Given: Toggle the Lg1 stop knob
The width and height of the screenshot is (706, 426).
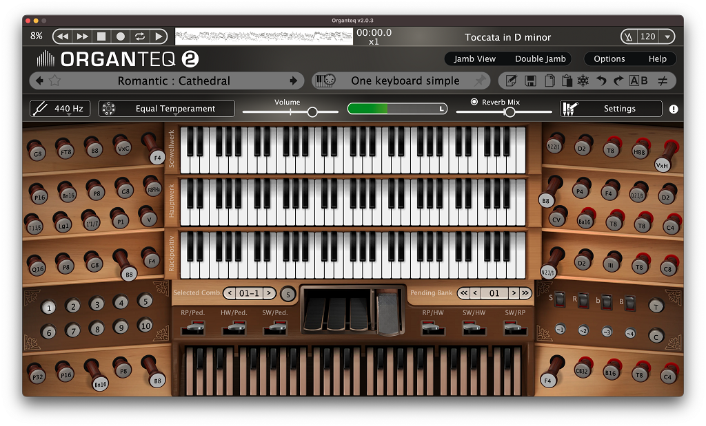Looking at the screenshot, I should click(63, 226).
